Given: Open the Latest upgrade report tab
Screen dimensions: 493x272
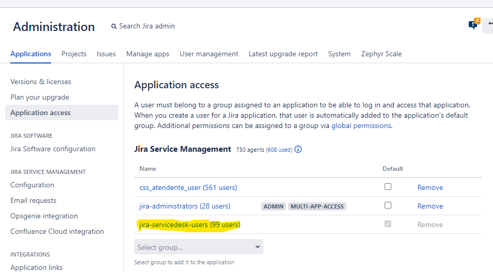Looking at the screenshot, I should click(283, 54).
